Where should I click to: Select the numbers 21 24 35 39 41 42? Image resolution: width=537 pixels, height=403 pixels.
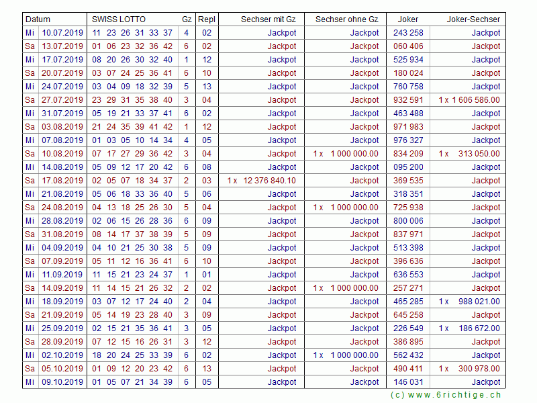[x=132, y=127]
